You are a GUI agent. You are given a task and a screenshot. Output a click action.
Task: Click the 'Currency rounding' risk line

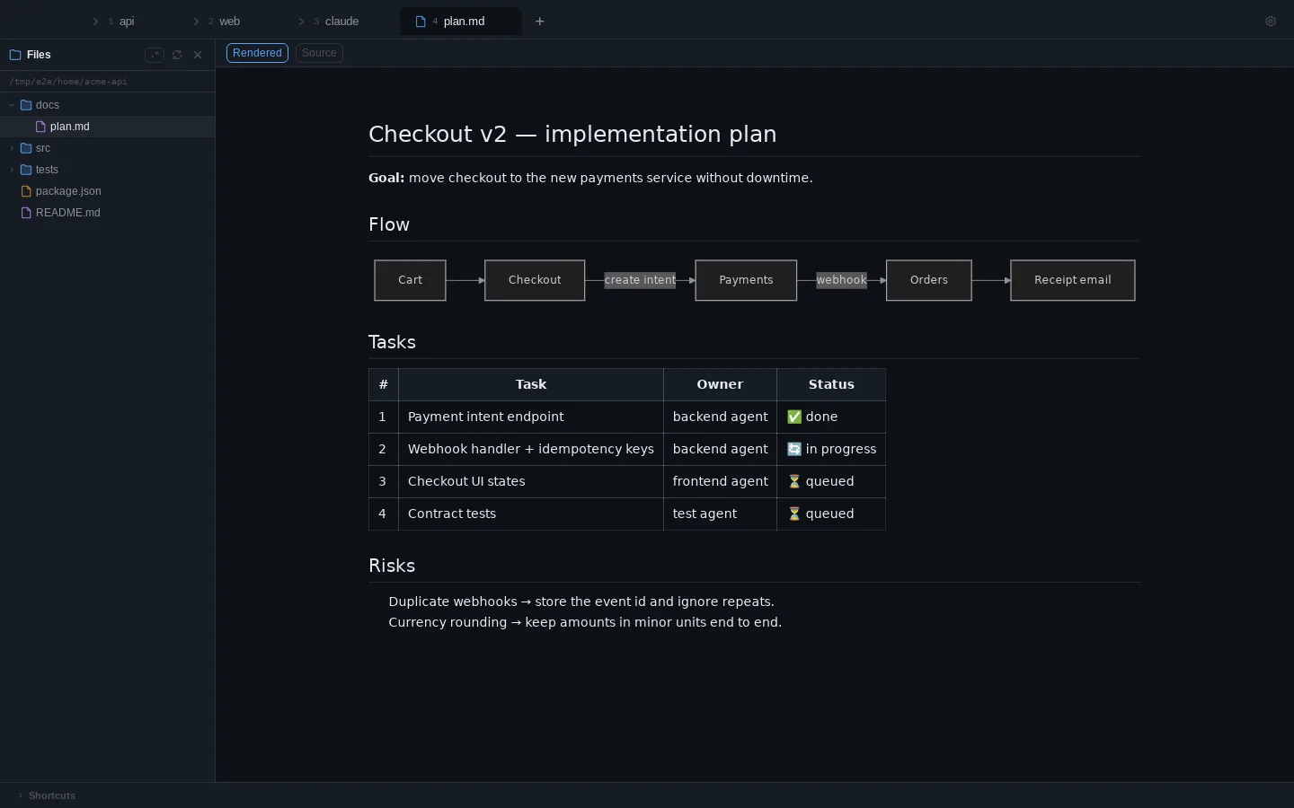585,622
